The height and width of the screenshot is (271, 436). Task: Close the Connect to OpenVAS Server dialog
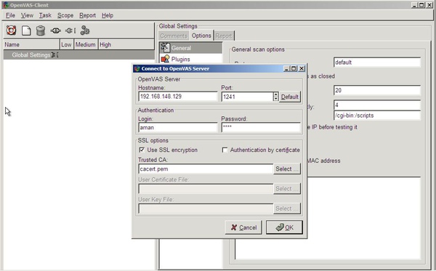[x=302, y=68]
